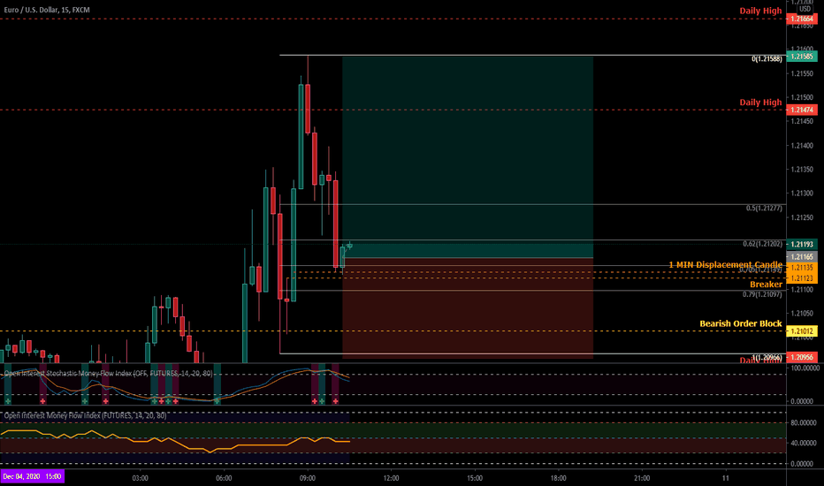This screenshot has width=824, height=486.
Task: Click the 1.21550 price axis value
Action: [x=802, y=73]
